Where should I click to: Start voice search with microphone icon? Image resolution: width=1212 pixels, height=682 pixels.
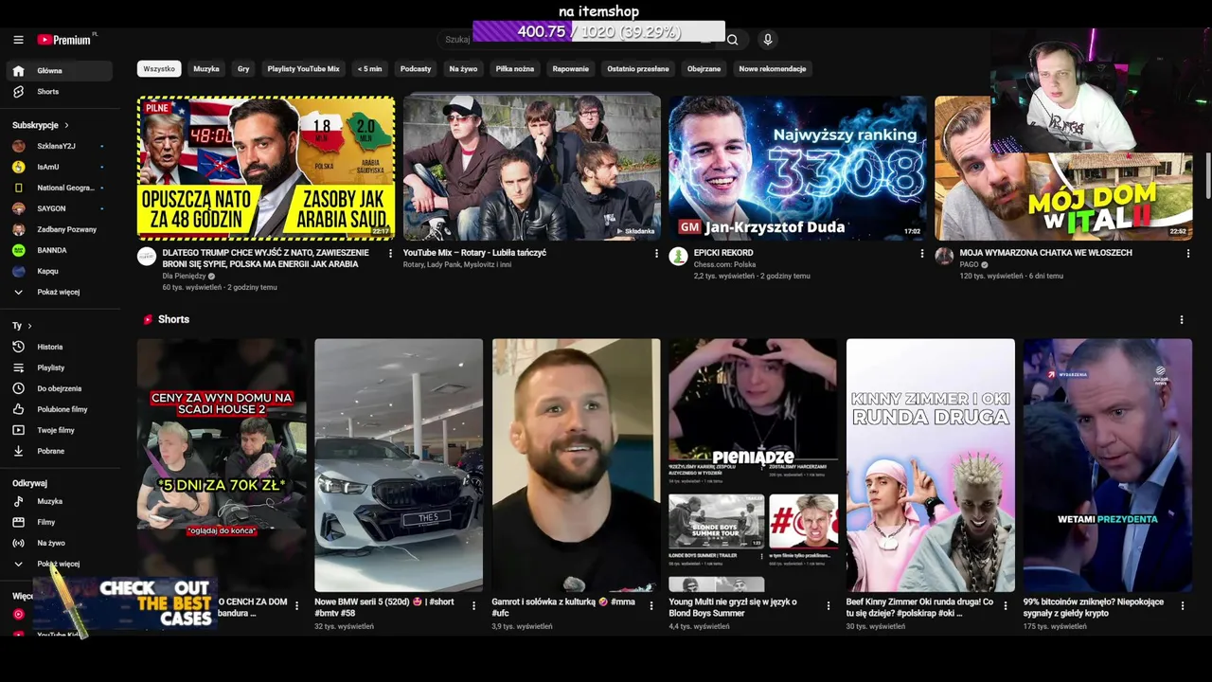tap(768, 40)
